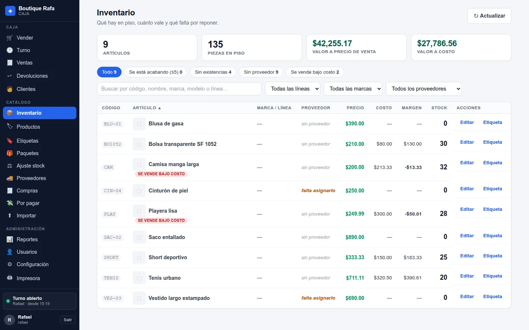The width and height of the screenshot is (529, 330).
Task: Select the Todo 9 filter pill
Action: 109,72
